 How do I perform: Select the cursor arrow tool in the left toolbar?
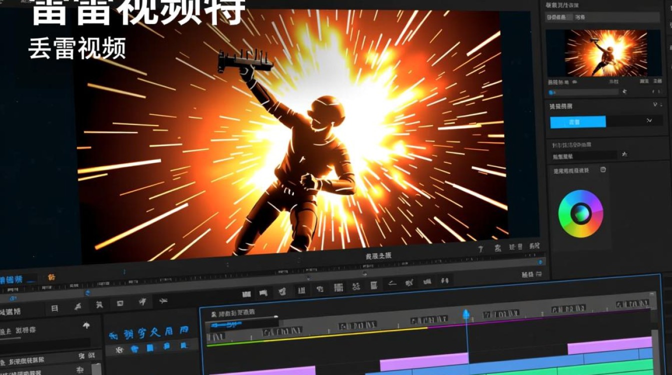coord(142,301)
